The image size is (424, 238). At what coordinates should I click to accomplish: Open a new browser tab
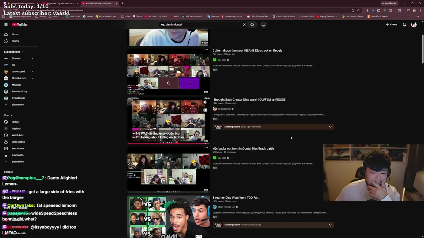[122, 3]
